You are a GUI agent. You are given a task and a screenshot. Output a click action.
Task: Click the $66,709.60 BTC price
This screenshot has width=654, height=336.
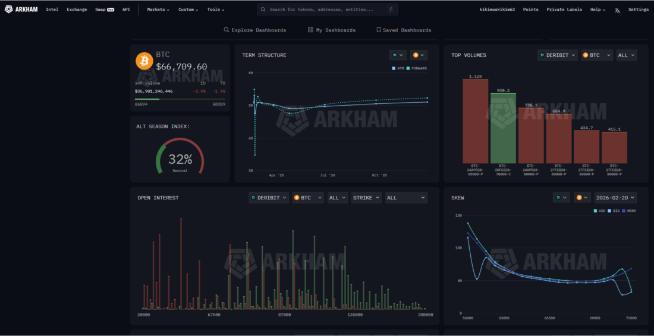pyautogui.click(x=181, y=66)
